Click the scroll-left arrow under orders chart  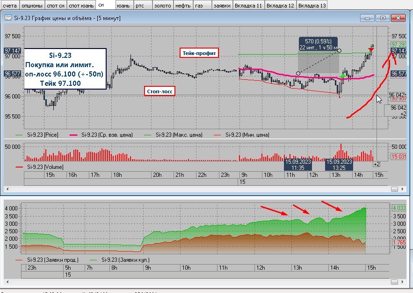pyautogui.click(x=7, y=282)
